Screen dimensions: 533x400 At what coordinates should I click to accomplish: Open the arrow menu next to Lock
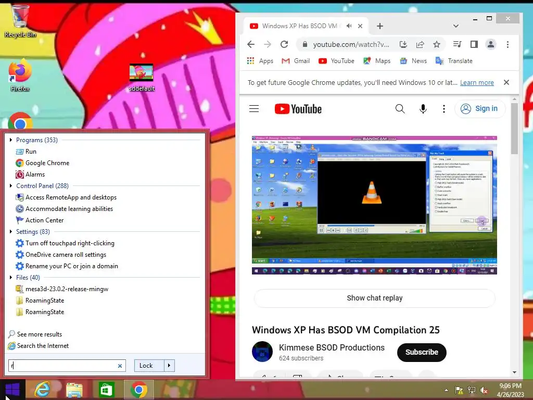pyautogui.click(x=169, y=366)
